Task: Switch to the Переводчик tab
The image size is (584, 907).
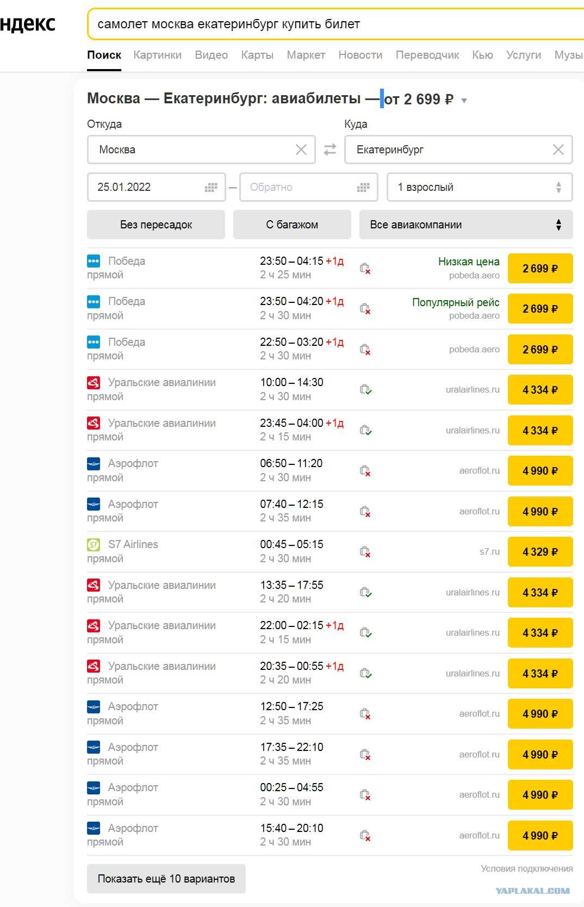Action: pyautogui.click(x=427, y=55)
